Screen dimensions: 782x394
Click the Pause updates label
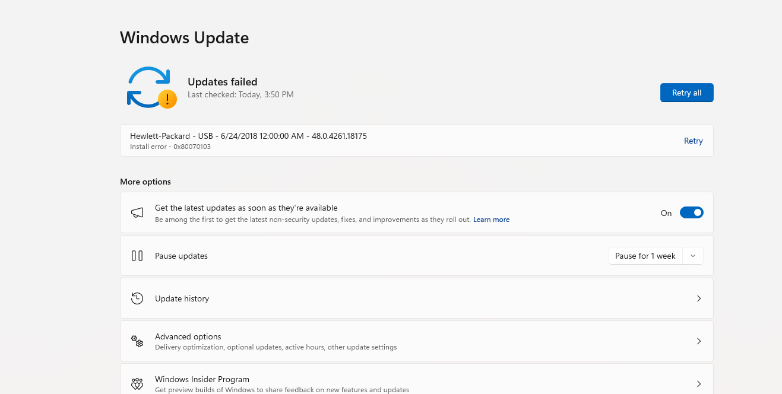click(181, 256)
